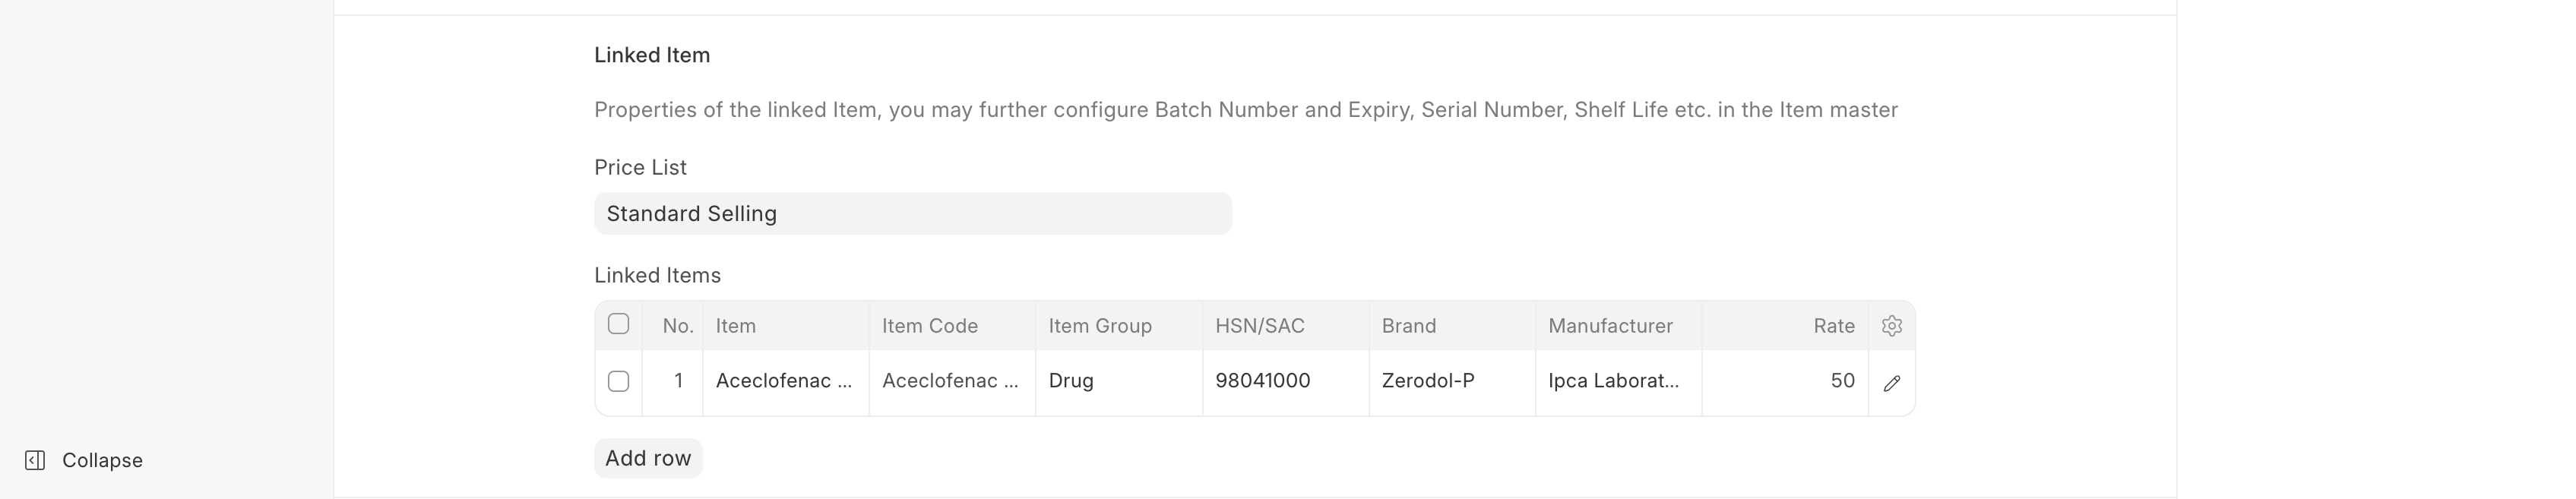Click the Rate cell showing 50

1784,381
